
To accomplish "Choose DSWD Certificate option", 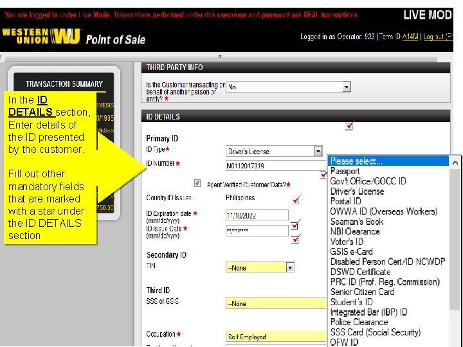I will (360, 272).
